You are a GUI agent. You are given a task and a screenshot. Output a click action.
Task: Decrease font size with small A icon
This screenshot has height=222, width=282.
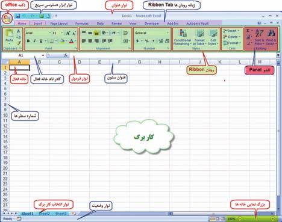click(74, 33)
